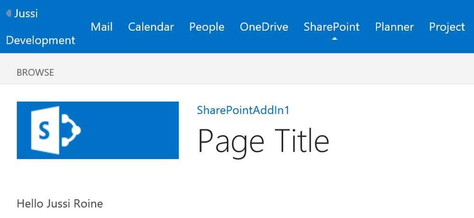
Task: Open the People app link
Action: [x=207, y=27]
